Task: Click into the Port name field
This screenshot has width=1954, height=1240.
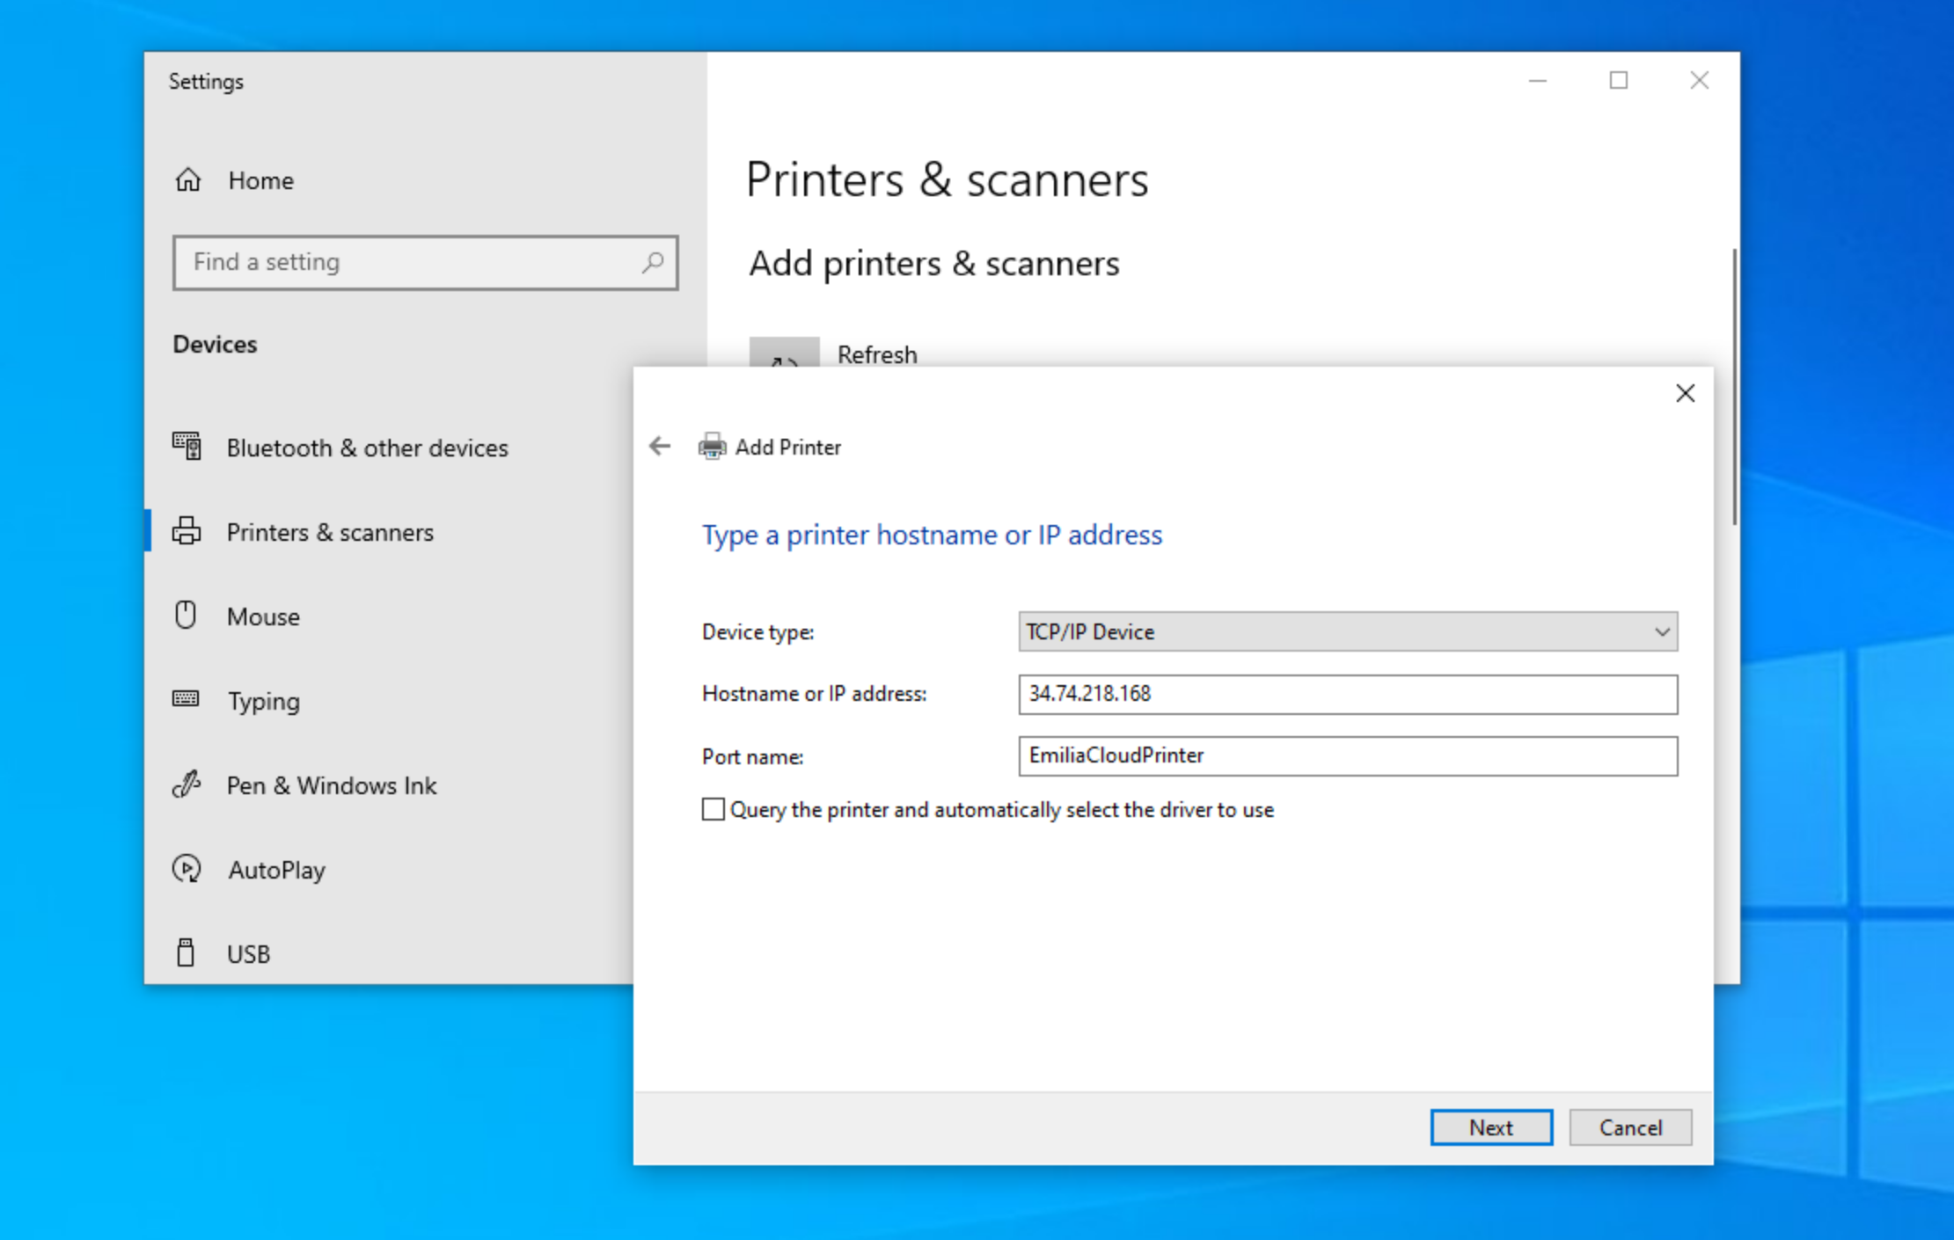Action: [x=1347, y=755]
